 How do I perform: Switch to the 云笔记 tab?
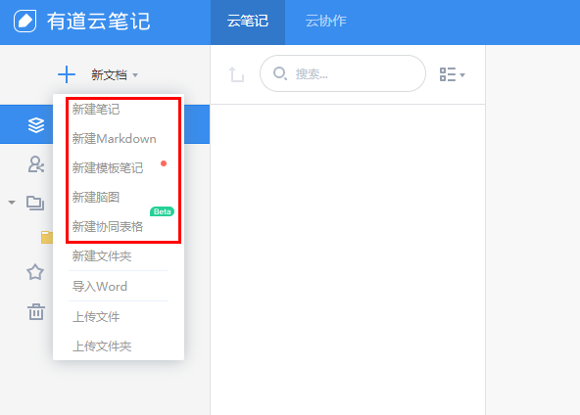tap(248, 22)
